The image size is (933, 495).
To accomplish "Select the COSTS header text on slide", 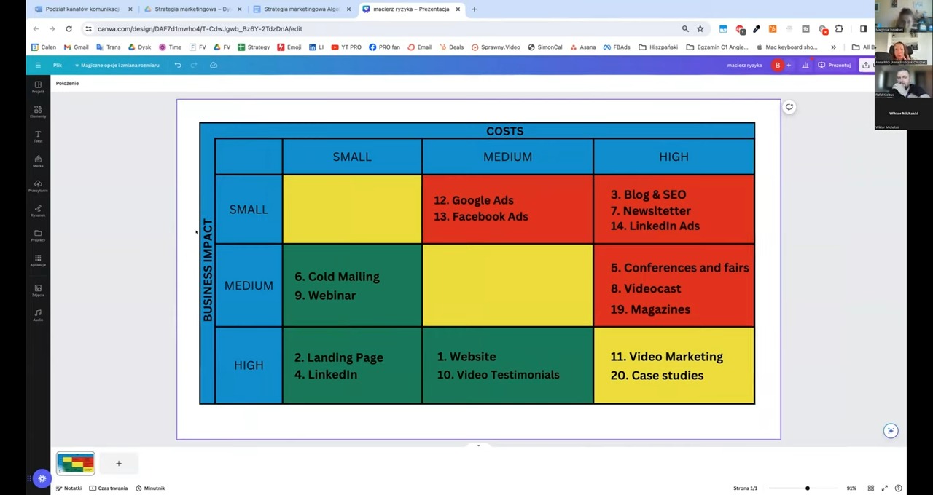I will 505,131.
